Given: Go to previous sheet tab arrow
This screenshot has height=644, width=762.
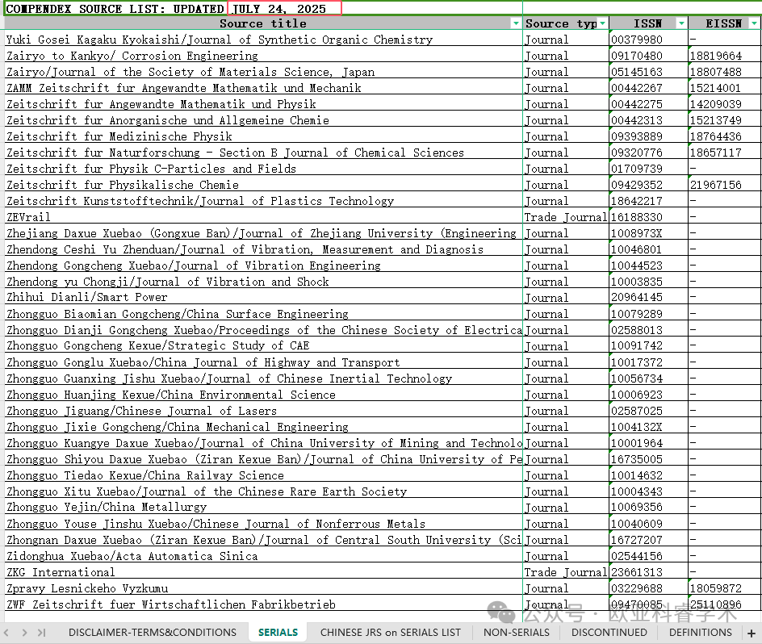Looking at the screenshot, I should tap(6, 633).
